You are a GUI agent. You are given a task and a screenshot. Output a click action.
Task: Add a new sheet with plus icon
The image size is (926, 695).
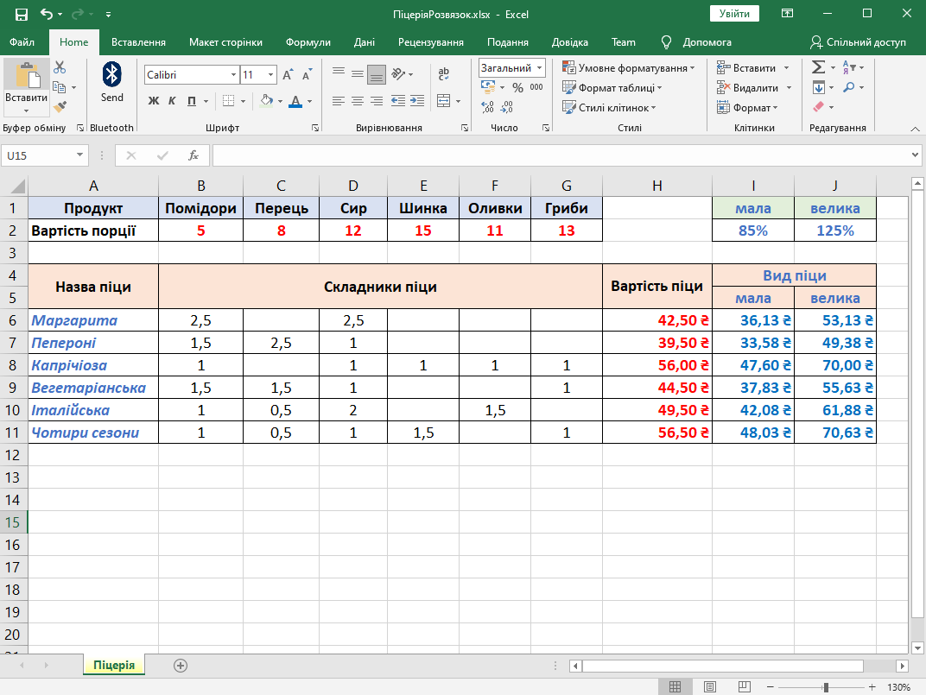(x=180, y=666)
